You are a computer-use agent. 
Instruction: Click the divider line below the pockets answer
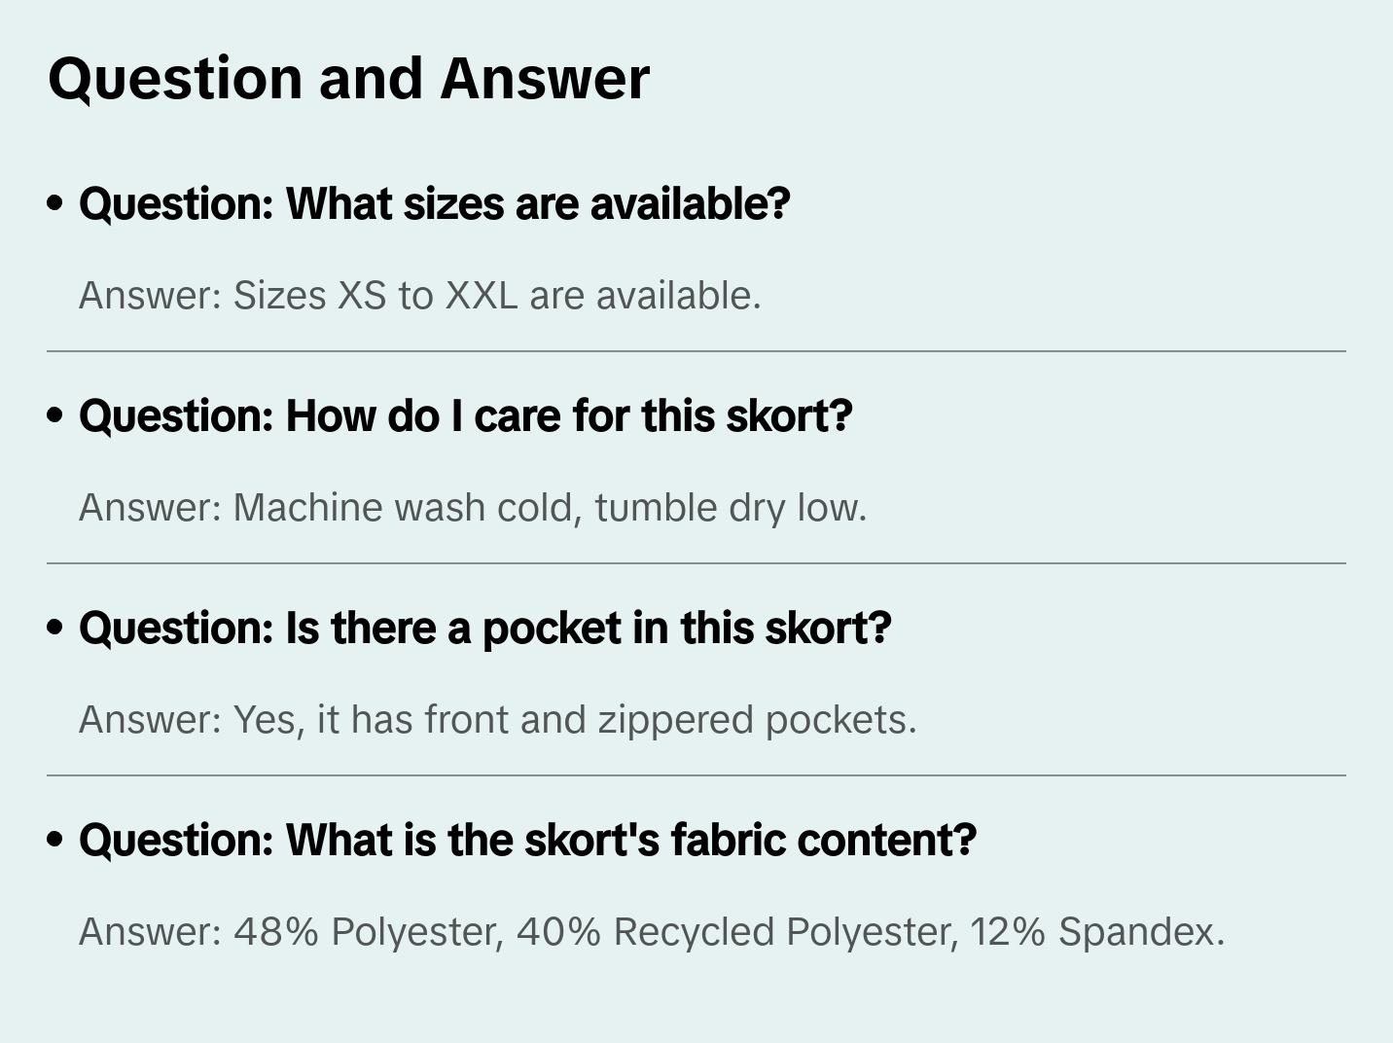tap(696, 775)
